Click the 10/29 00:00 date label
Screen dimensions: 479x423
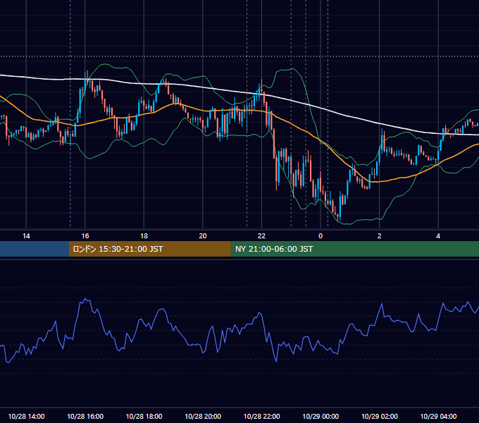tap(321, 416)
